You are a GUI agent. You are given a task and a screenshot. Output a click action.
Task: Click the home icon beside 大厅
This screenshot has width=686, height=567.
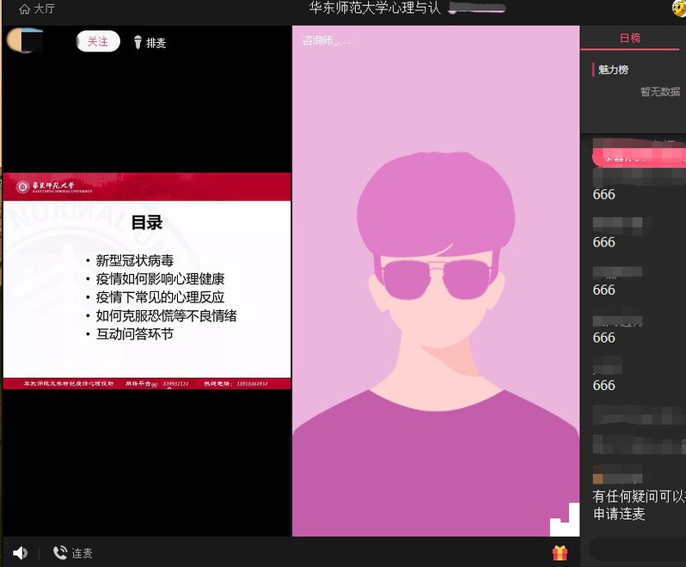click(24, 9)
